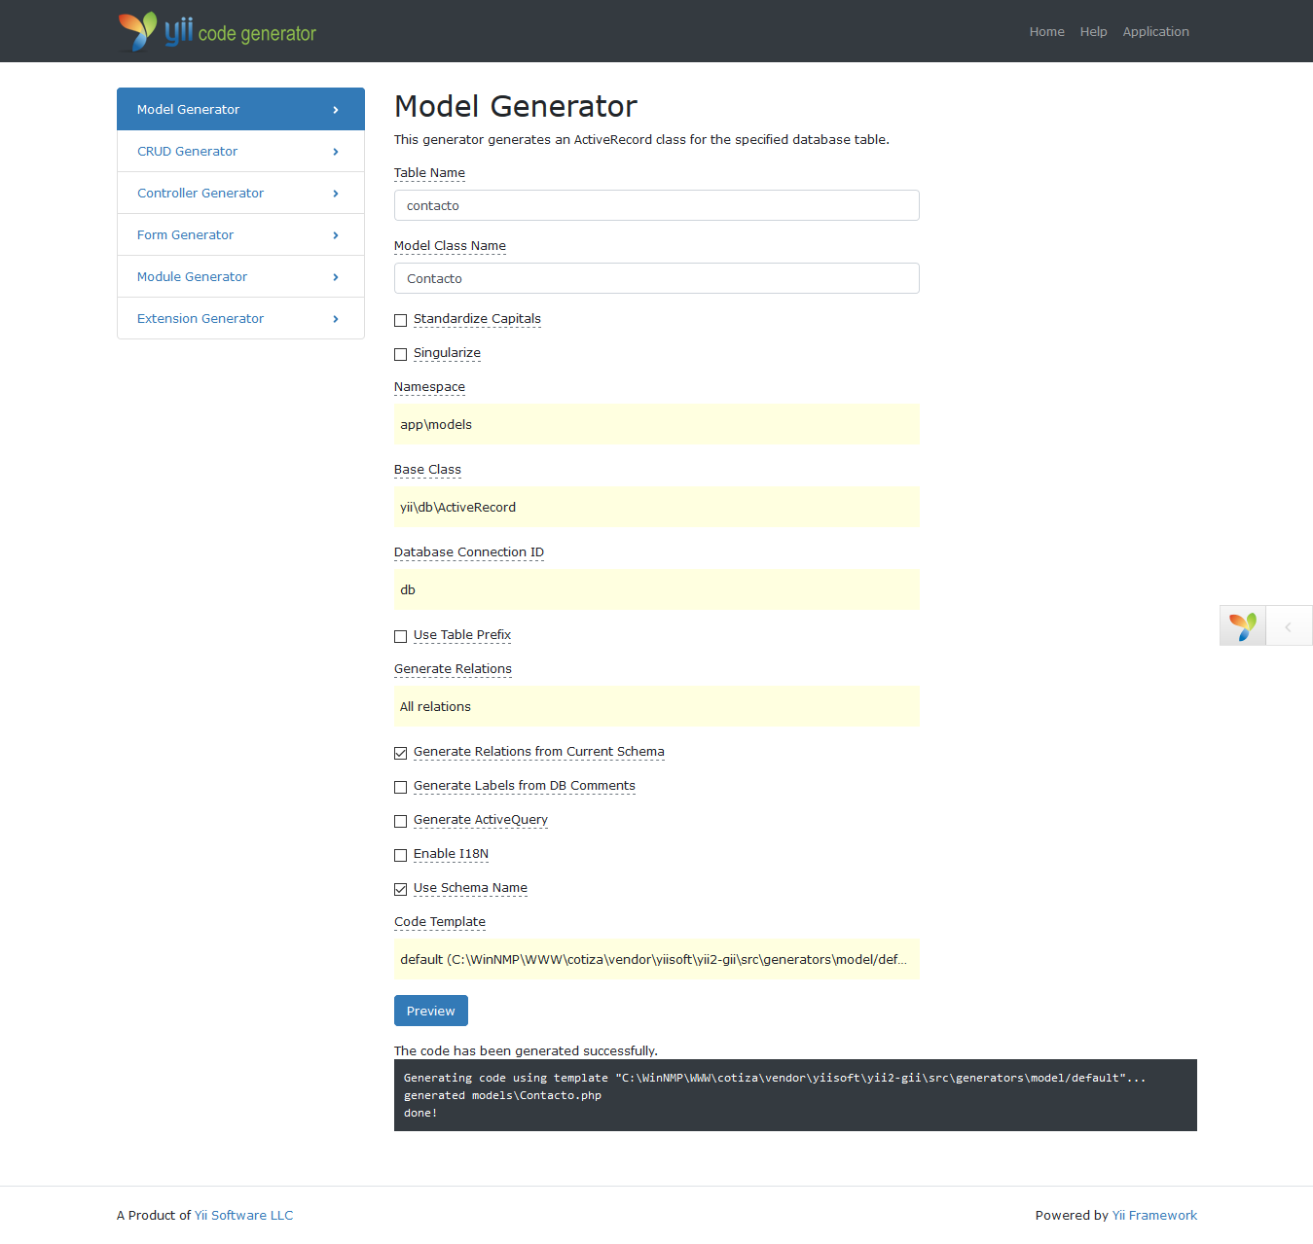
Task: Click chevron icon beside Extension Generator
Action: 336,319
